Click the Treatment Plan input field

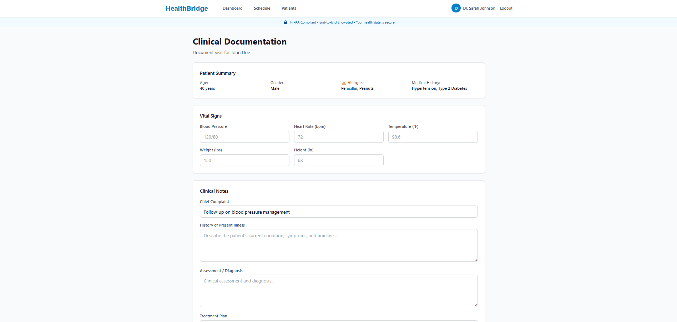pyautogui.click(x=338, y=321)
